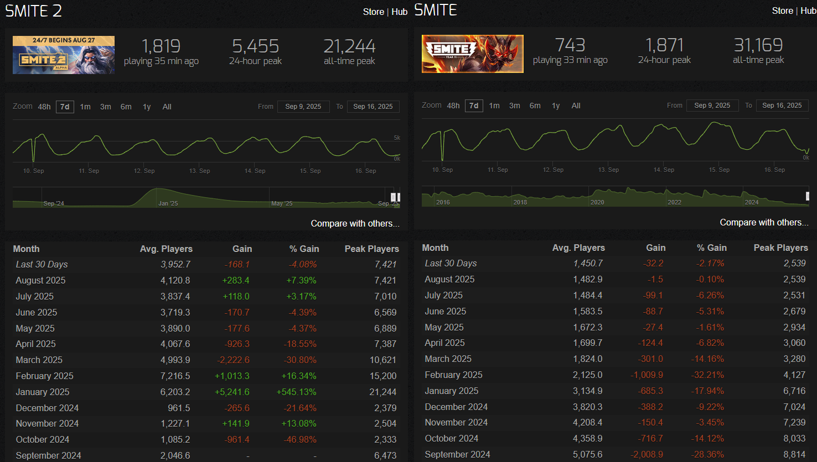Select SMITE all-time peak 31,169
817x462 pixels.
coord(758,45)
